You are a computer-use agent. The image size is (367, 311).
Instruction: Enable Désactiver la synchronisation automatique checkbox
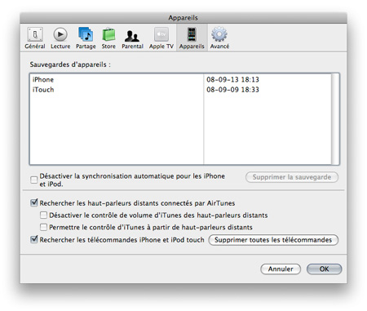point(34,180)
